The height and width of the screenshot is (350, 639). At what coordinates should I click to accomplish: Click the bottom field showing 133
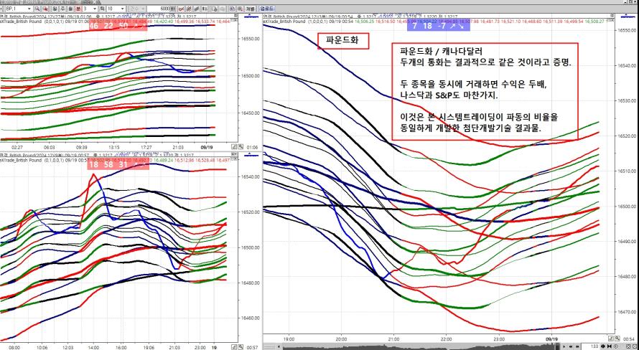(590, 346)
